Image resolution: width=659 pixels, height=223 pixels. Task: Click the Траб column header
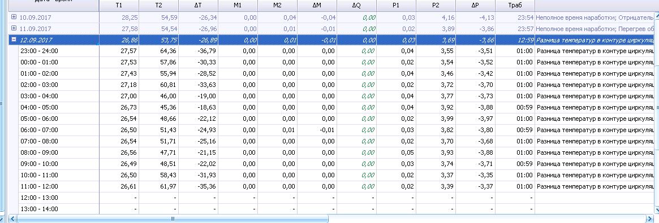[515, 6]
